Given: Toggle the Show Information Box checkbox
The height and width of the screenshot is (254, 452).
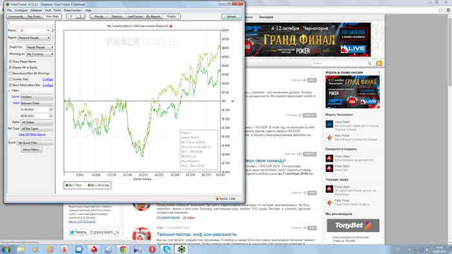Looking at the screenshot, I should coord(10,85).
